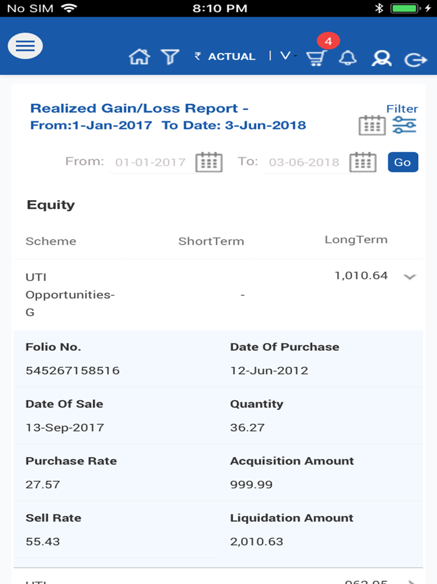
Task: Open the user profile icon
Action: (x=381, y=58)
